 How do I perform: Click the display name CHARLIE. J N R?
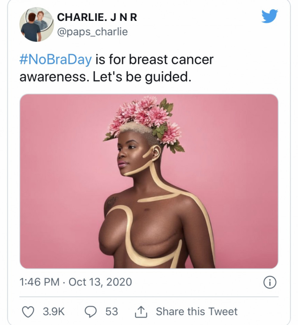(97, 18)
